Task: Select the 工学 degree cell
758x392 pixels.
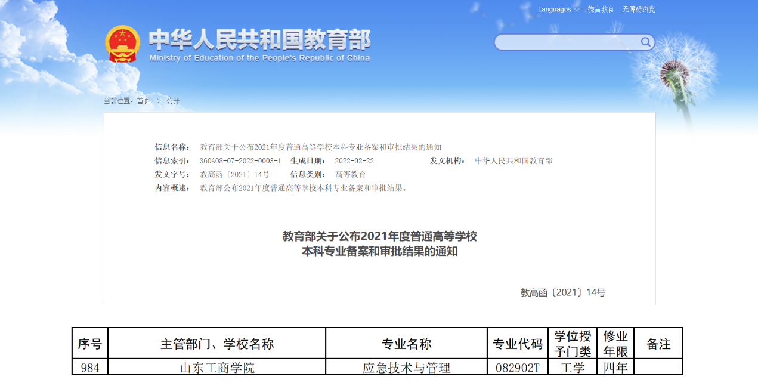Action: click(x=573, y=367)
